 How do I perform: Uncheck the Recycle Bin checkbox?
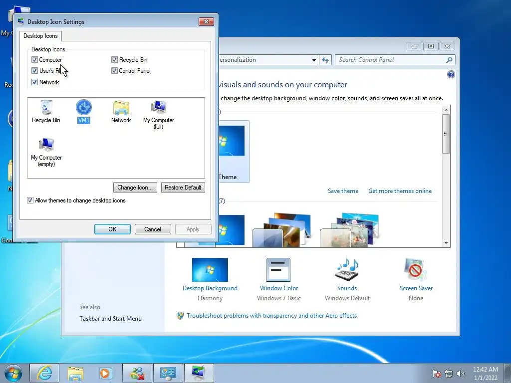[114, 60]
